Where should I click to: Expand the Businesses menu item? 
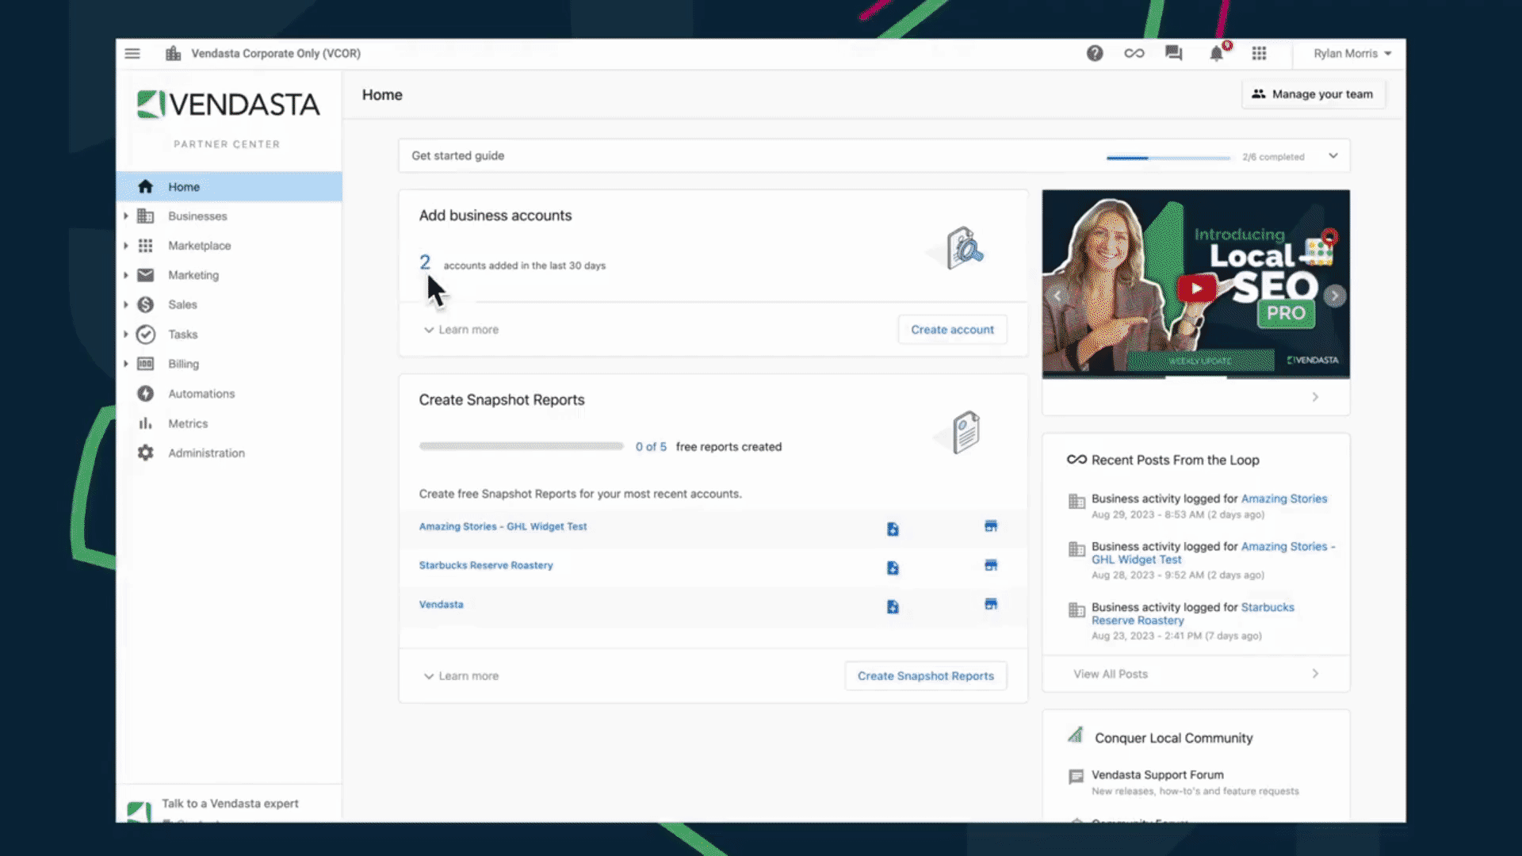[124, 216]
